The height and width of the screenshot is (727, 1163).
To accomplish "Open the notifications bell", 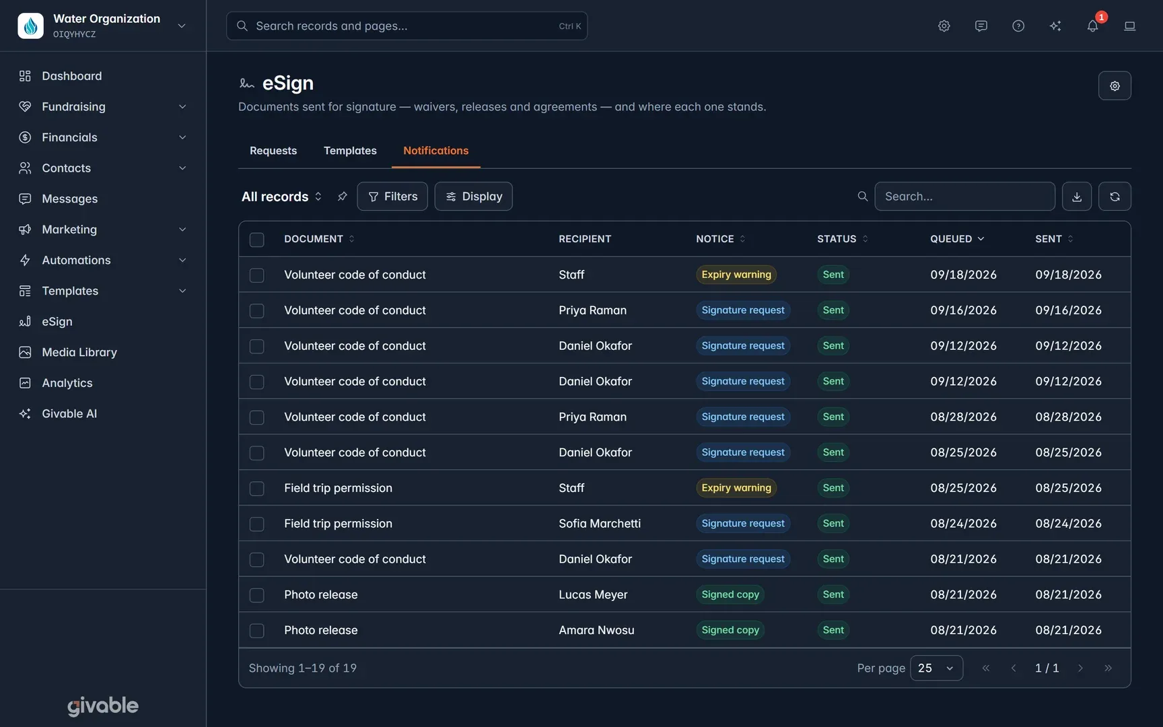I will (x=1092, y=26).
